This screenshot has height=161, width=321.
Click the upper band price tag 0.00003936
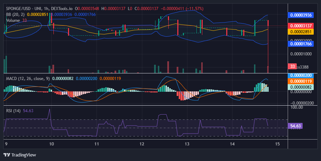pos(301,15)
